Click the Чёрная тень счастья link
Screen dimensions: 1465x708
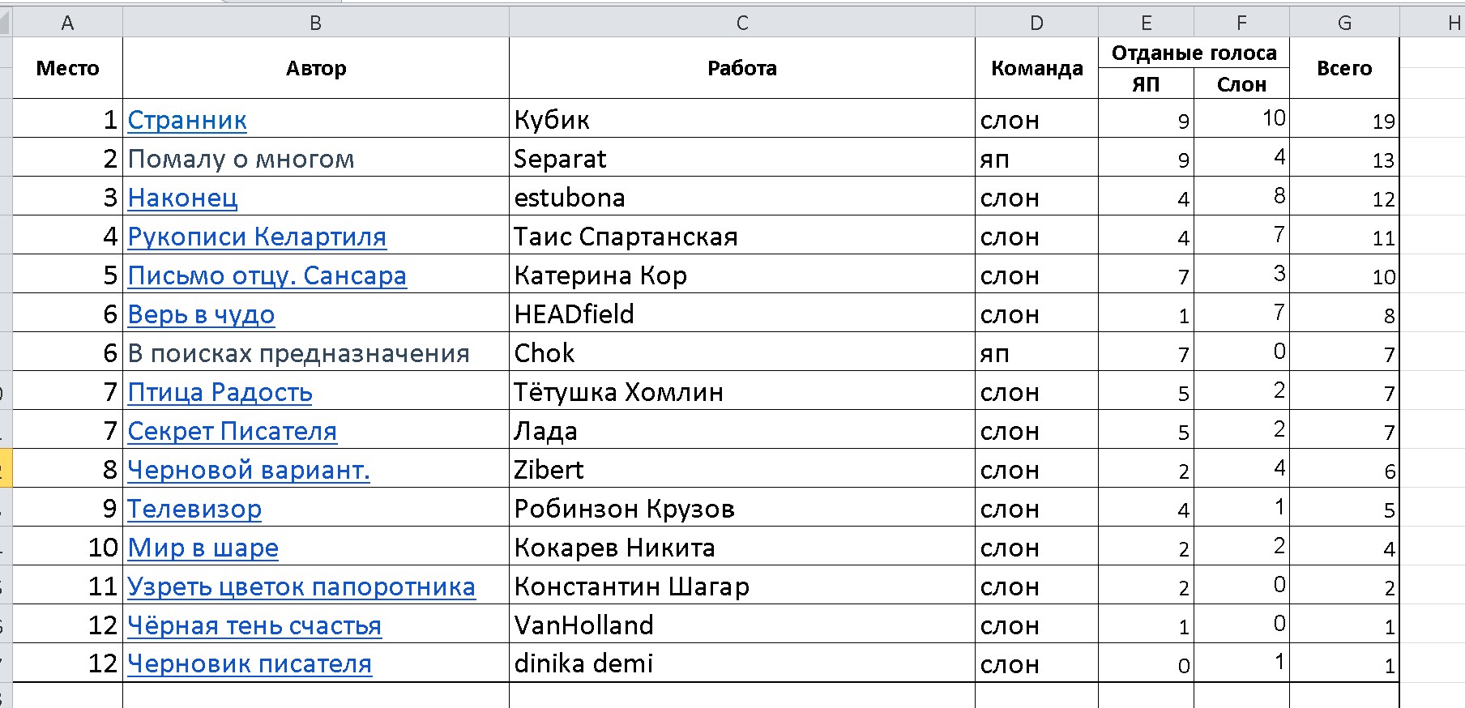(x=254, y=625)
